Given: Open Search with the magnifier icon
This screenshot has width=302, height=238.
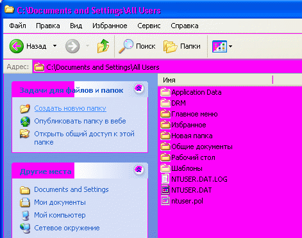Looking at the screenshot, I should click(x=126, y=46).
